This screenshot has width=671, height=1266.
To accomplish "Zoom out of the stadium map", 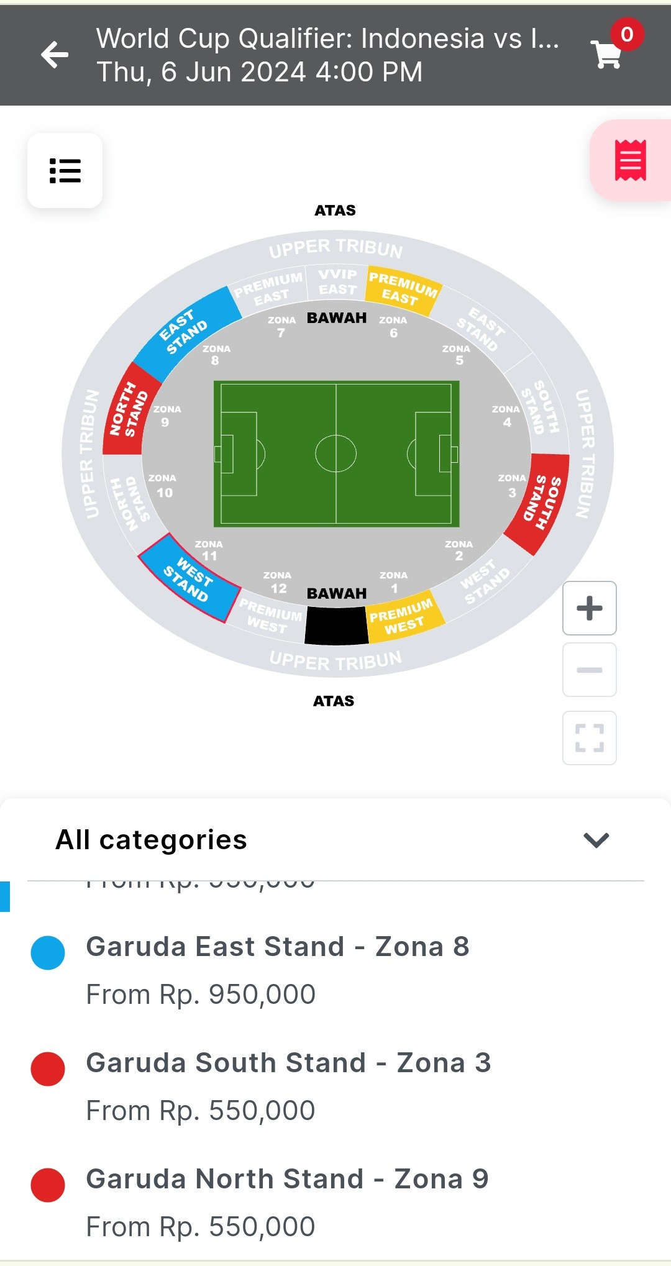I will tap(589, 670).
